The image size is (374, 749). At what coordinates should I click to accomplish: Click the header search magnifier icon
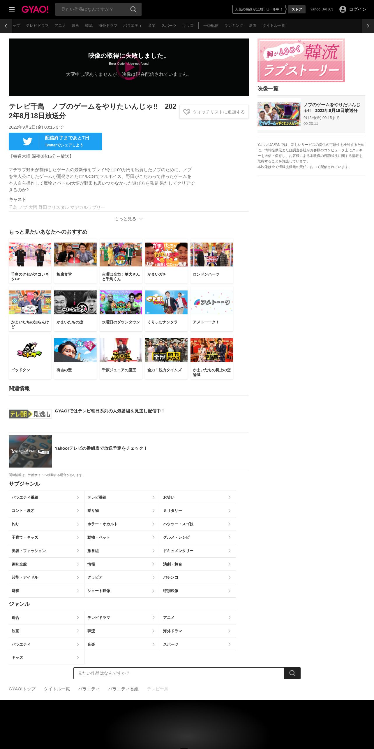click(x=133, y=9)
